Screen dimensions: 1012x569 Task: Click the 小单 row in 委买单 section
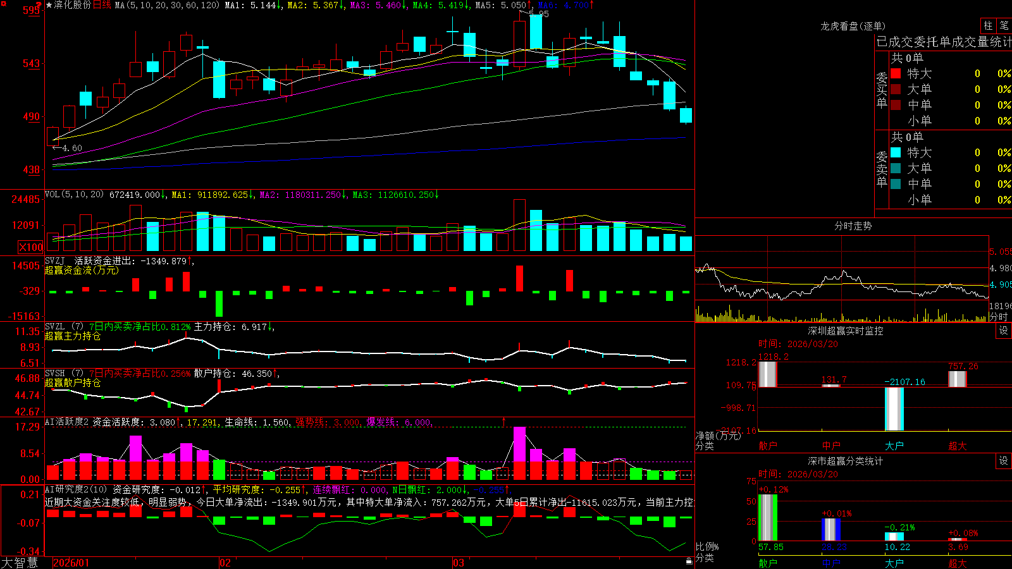pyautogui.click(x=951, y=121)
